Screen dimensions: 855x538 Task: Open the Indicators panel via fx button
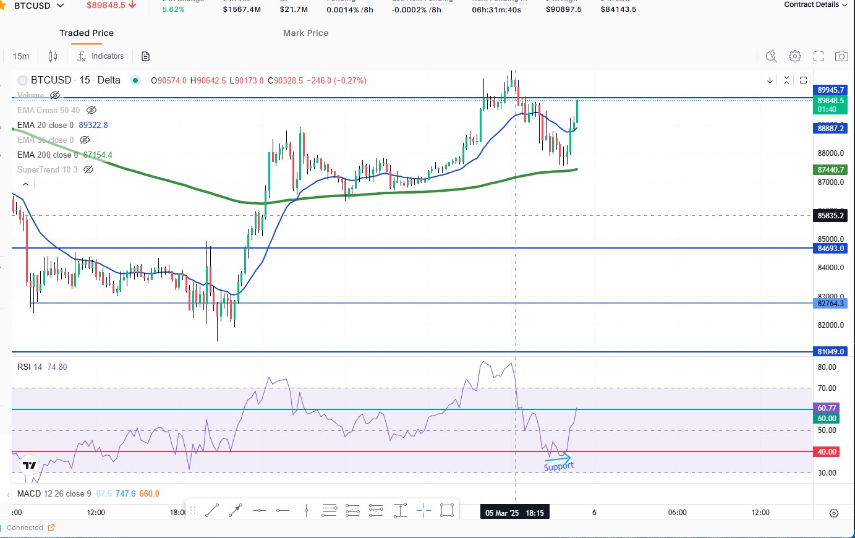coord(100,56)
